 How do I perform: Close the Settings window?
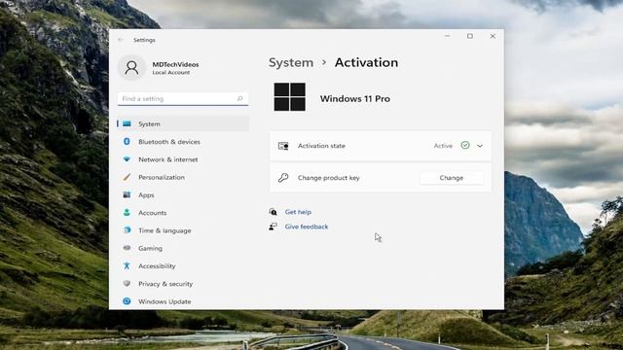pyautogui.click(x=493, y=36)
